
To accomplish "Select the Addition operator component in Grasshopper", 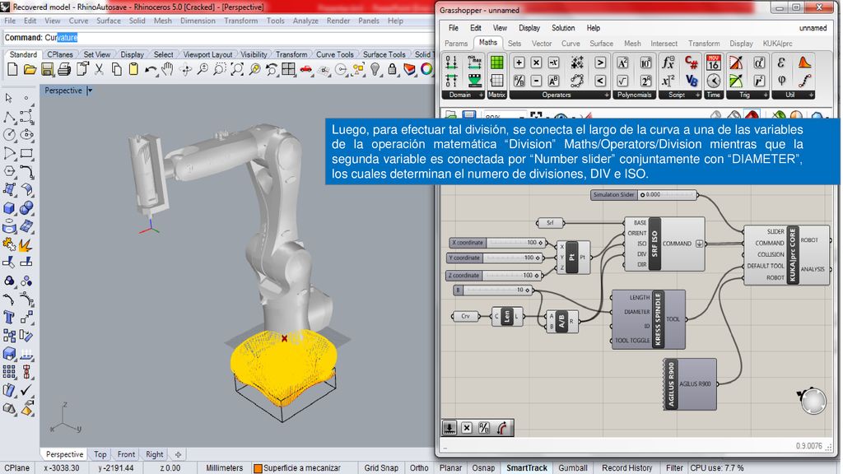I will (519, 63).
